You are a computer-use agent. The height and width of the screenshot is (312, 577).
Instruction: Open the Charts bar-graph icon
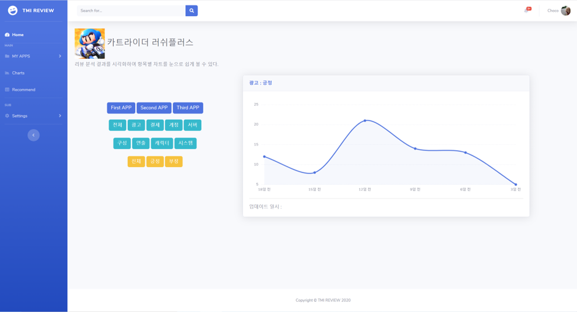click(7, 73)
